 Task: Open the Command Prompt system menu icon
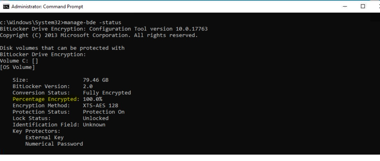point(6,6)
